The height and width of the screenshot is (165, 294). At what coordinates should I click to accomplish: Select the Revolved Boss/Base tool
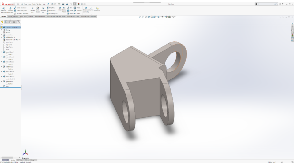10,9
